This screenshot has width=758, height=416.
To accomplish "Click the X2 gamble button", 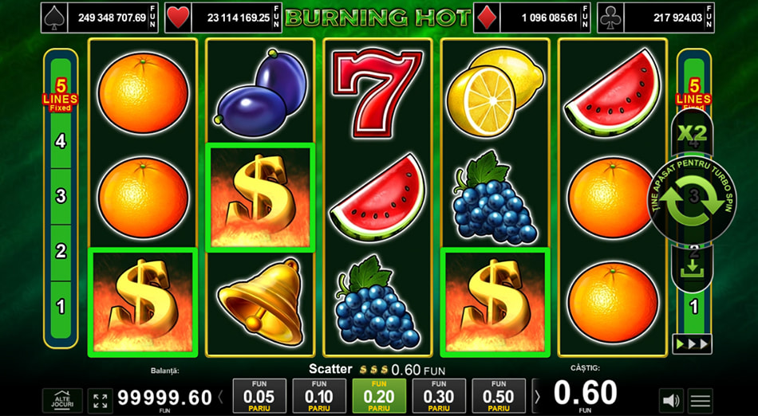I will coord(692,133).
